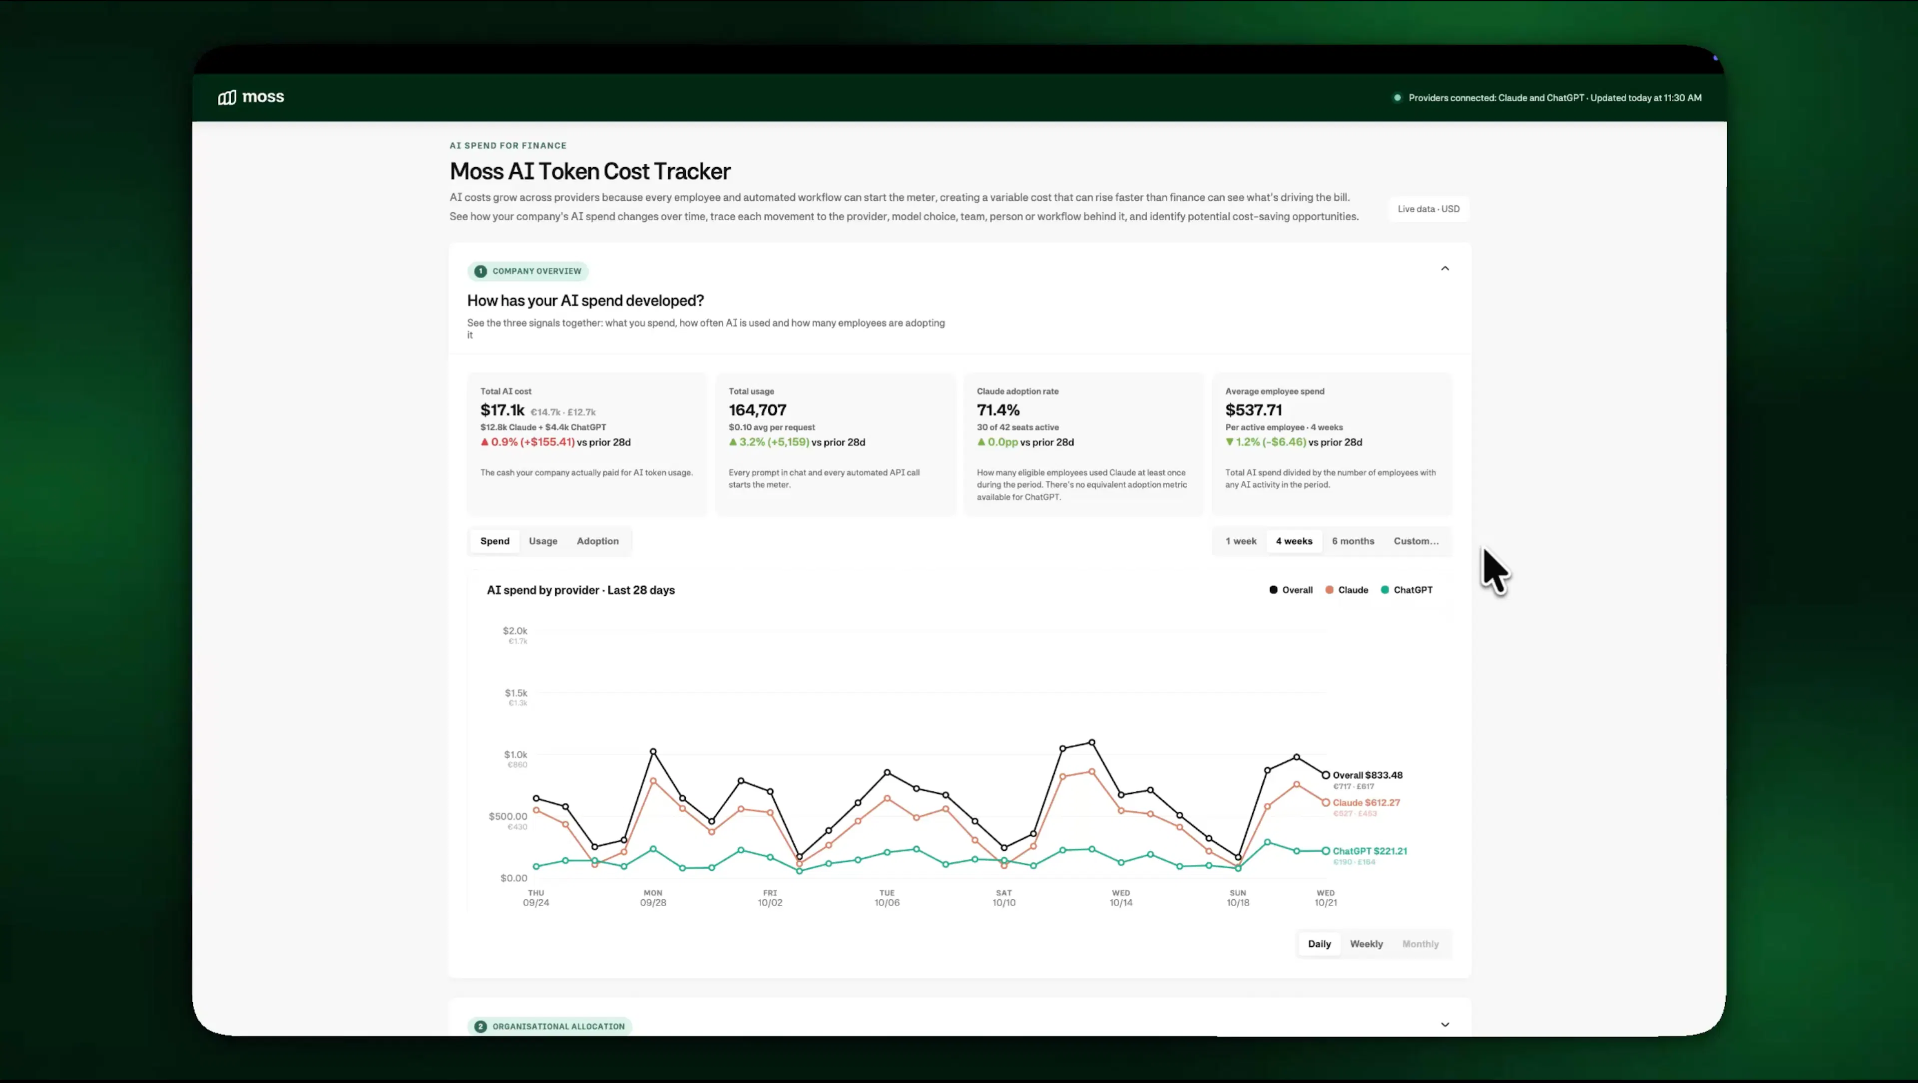Click the 71.4% adoption value

(x=998, y=410)
